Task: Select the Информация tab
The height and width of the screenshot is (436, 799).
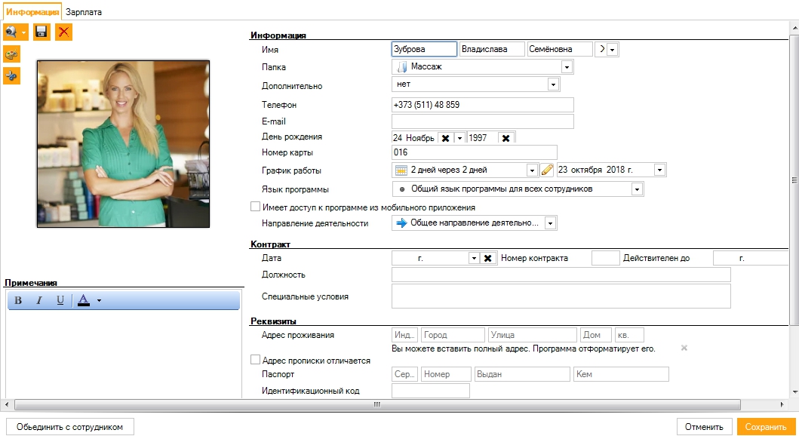Action: pos(32,12)
